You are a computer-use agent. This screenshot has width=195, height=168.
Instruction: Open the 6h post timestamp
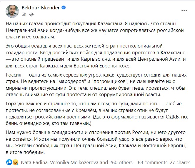24,14
